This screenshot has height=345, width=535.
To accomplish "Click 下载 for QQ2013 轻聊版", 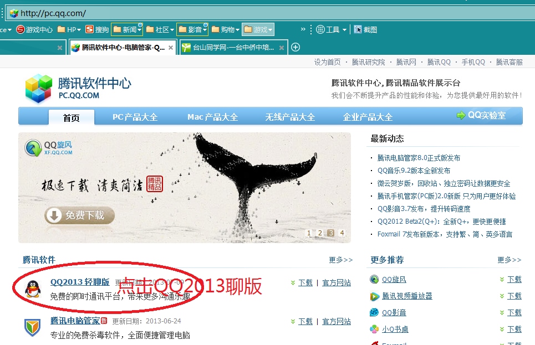I will coord(305,282).
